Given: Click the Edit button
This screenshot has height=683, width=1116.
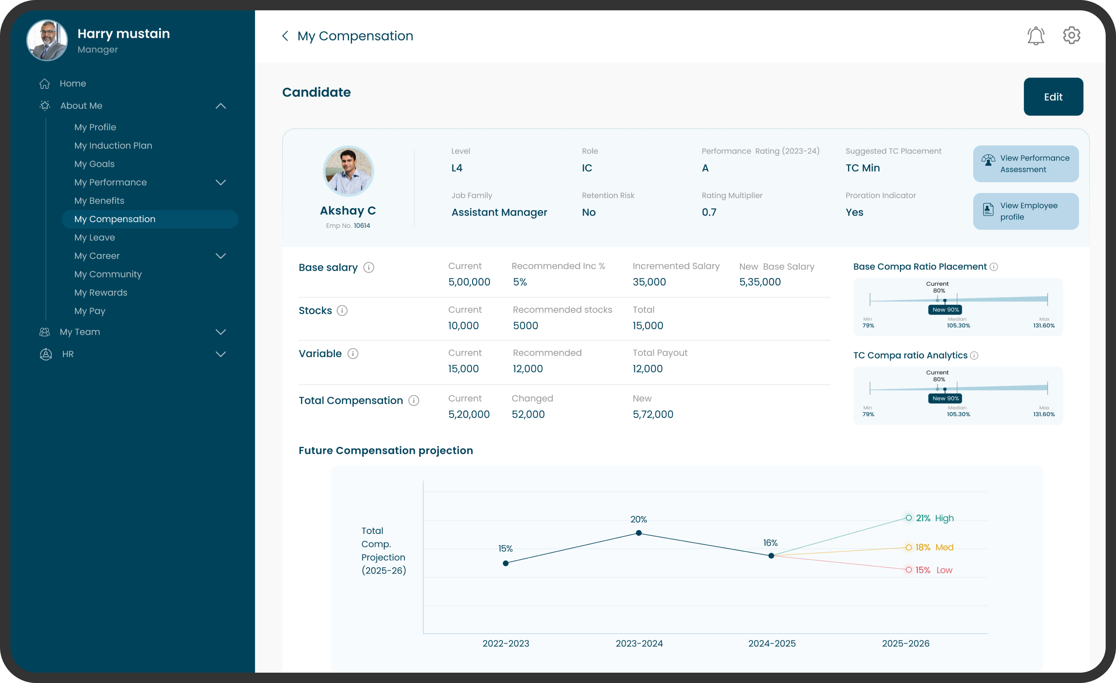Looking at the screenshot, I should (1053, 97).
